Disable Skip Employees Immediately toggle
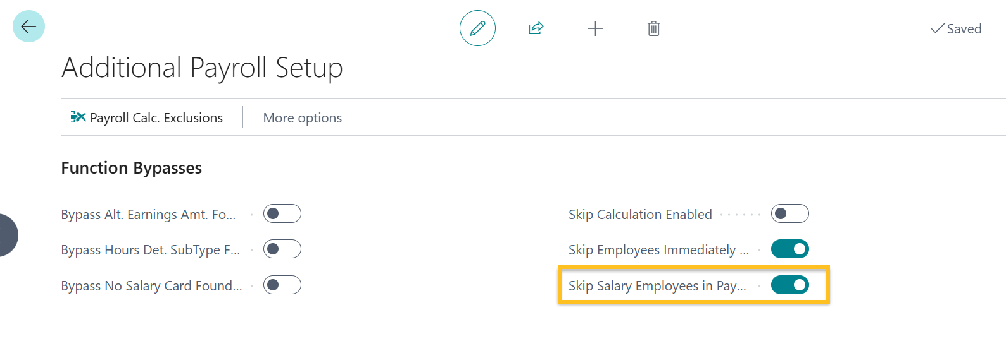 click(789, 249)
